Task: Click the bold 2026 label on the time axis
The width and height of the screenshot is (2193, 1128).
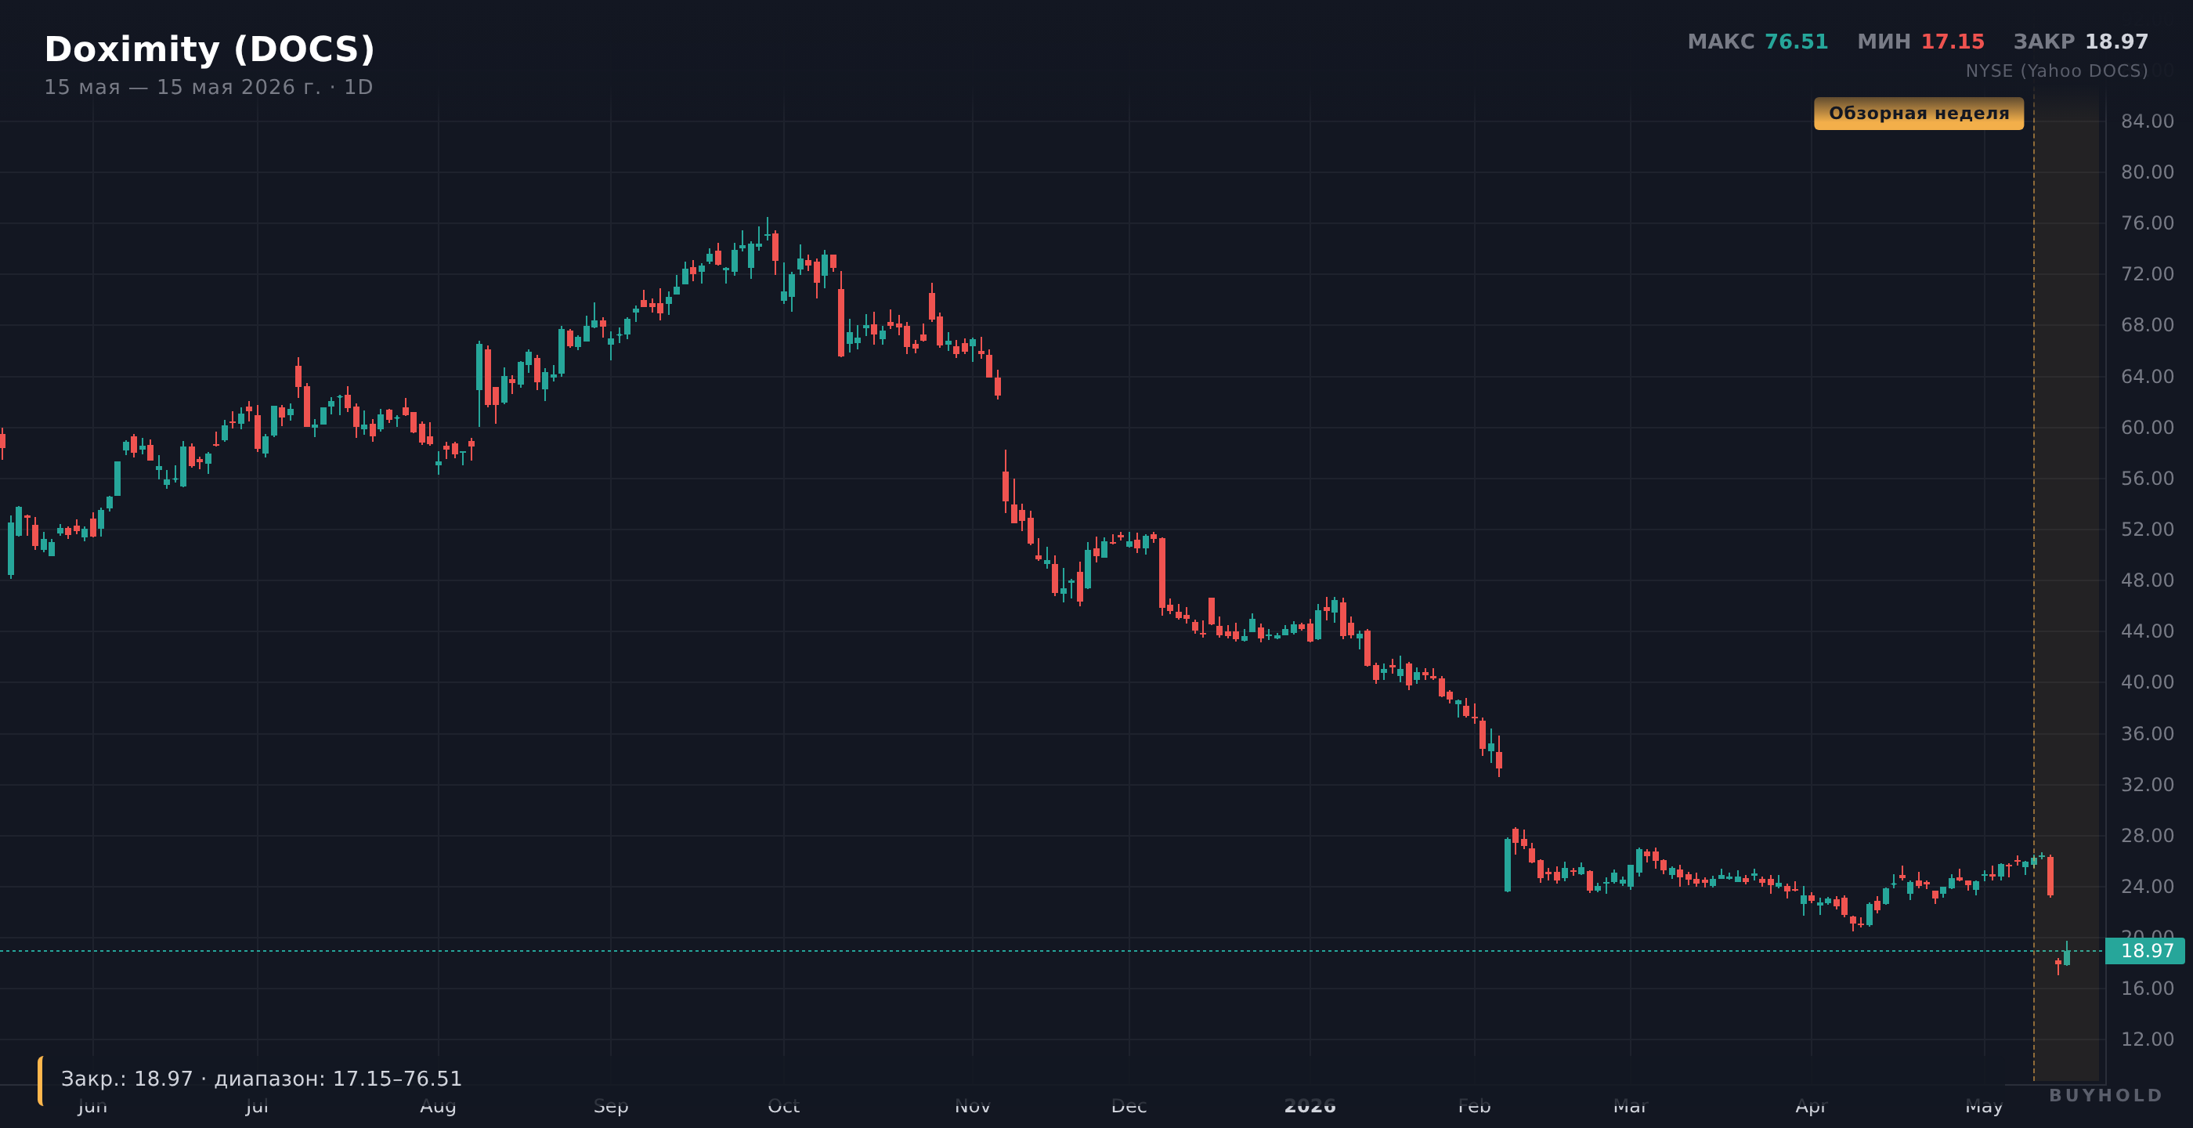Action: [x=1310, y=1106]
